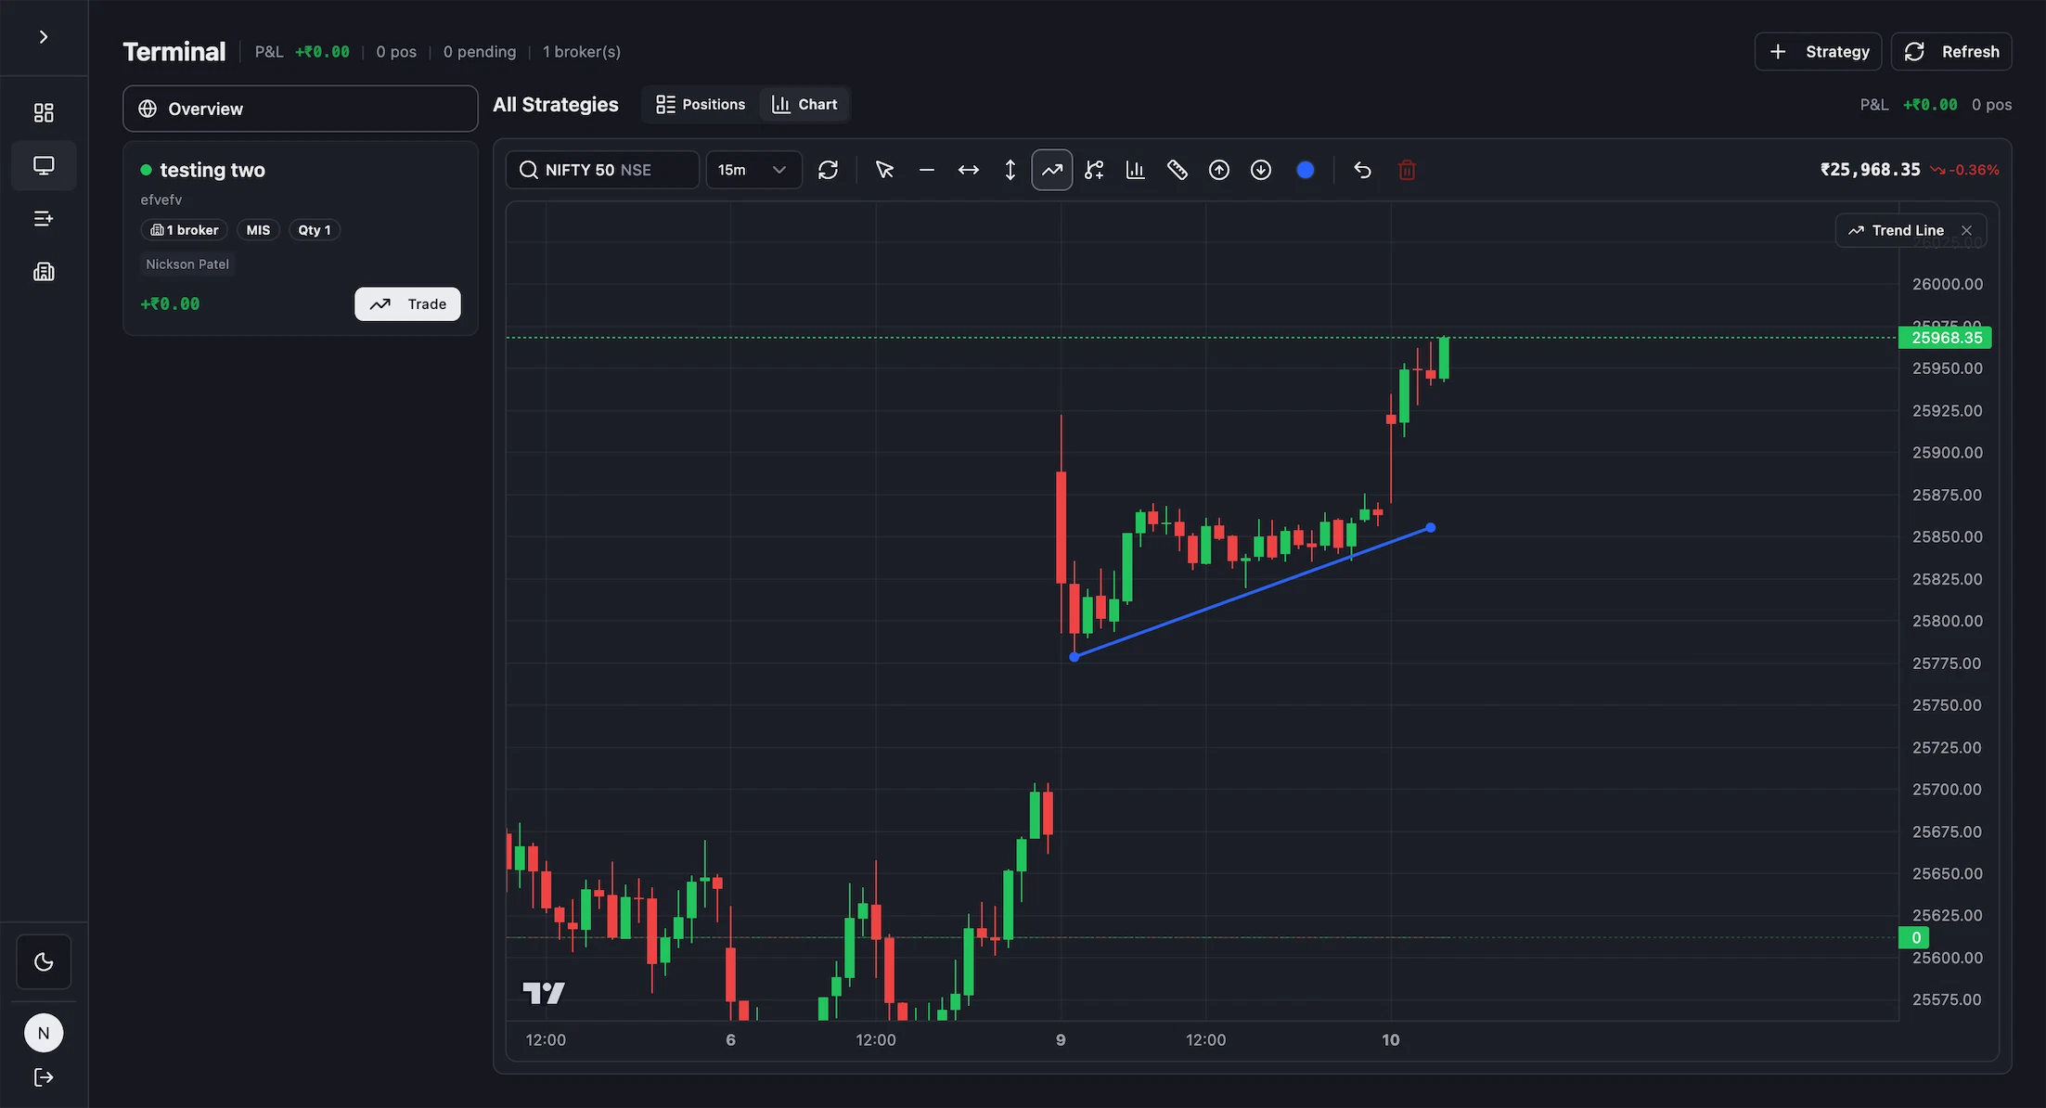
Task: Click the MIS tag on strategy card
Action: pyautogui.click(x=258, y=230)
